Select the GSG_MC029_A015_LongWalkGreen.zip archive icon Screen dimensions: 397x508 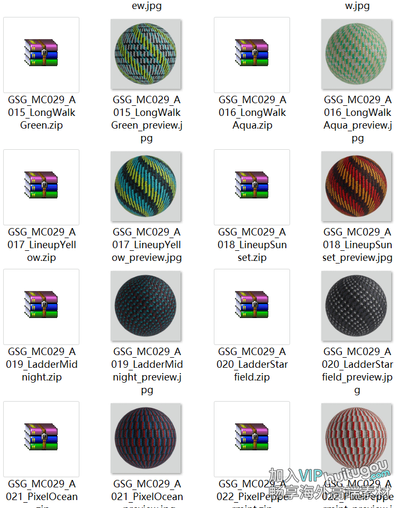pos(41,53)
